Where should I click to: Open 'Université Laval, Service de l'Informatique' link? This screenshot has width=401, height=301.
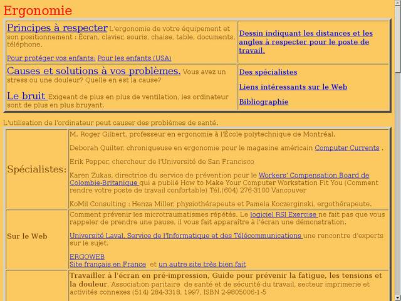pyautogui.click(x=186, y=236)
